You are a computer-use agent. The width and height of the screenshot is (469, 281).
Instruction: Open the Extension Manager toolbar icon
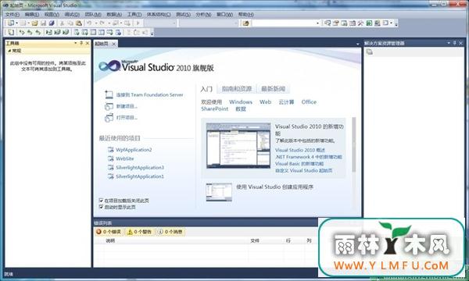pyautogui.click(x=378, y=23)
